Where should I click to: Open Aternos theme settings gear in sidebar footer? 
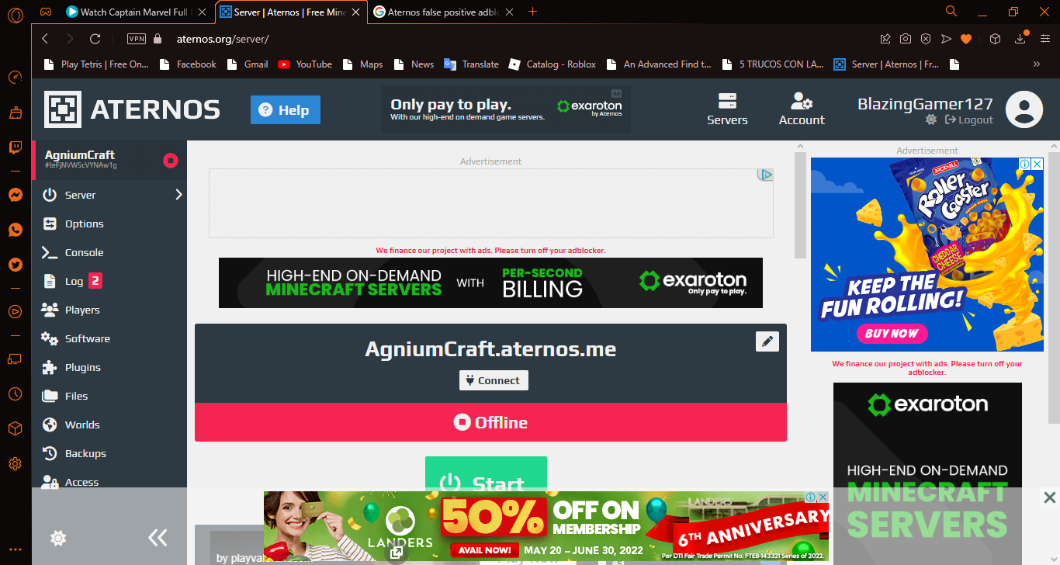57,538
